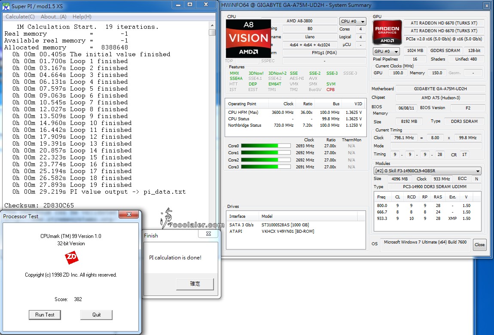Click the Super PI title bar icon
Viewport: 494px width, 335px height.
[6, 6]
